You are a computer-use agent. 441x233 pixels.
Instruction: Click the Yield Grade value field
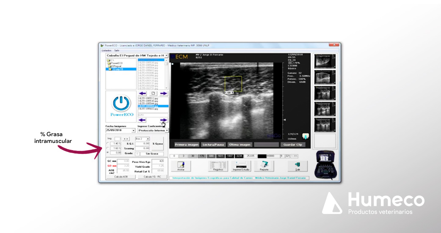158,166
